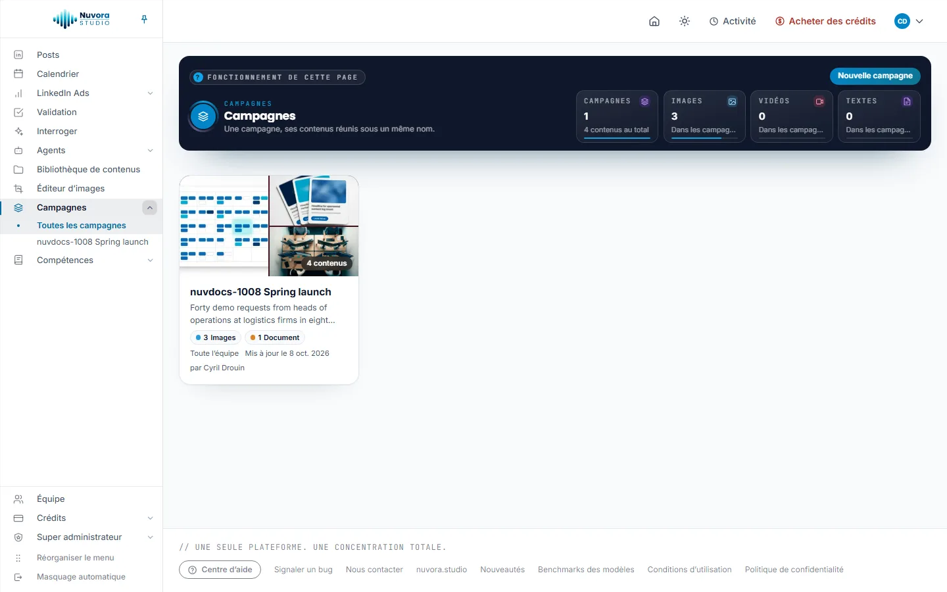The width and height of the screenshot is (947, 592).
Task: Pin the sidebar with the pin icon
Action: pos(144,19)
